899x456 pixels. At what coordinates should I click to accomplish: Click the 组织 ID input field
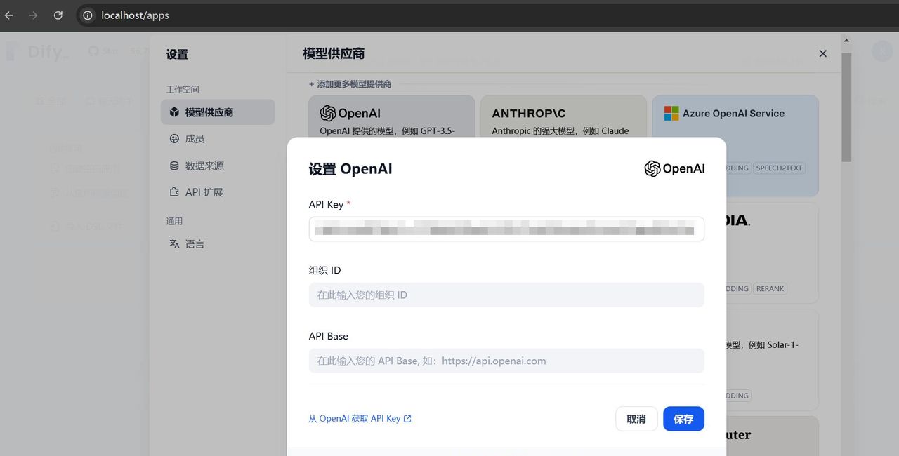506,295
